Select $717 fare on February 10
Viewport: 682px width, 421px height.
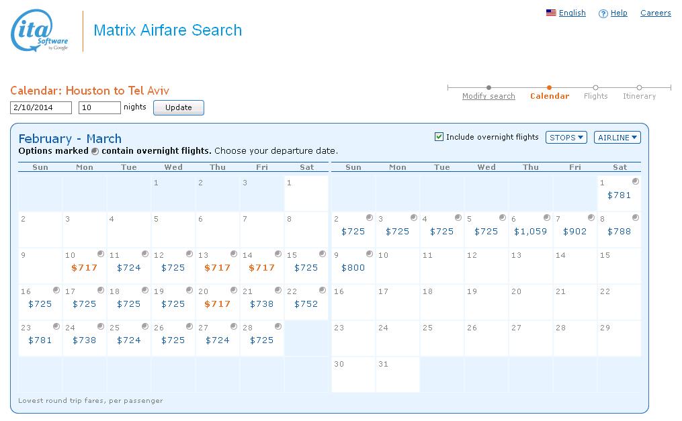click(85, 268)
